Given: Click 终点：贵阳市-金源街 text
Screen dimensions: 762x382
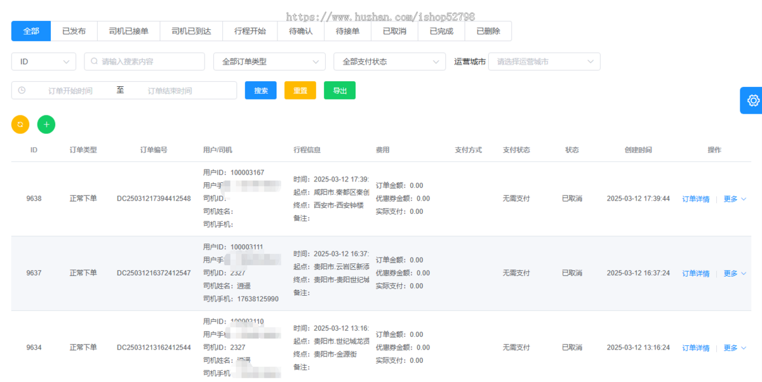Looking at the screenshot, I should click(325, 354).
